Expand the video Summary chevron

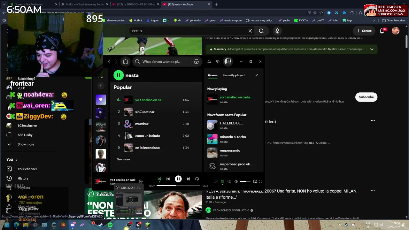372,49
